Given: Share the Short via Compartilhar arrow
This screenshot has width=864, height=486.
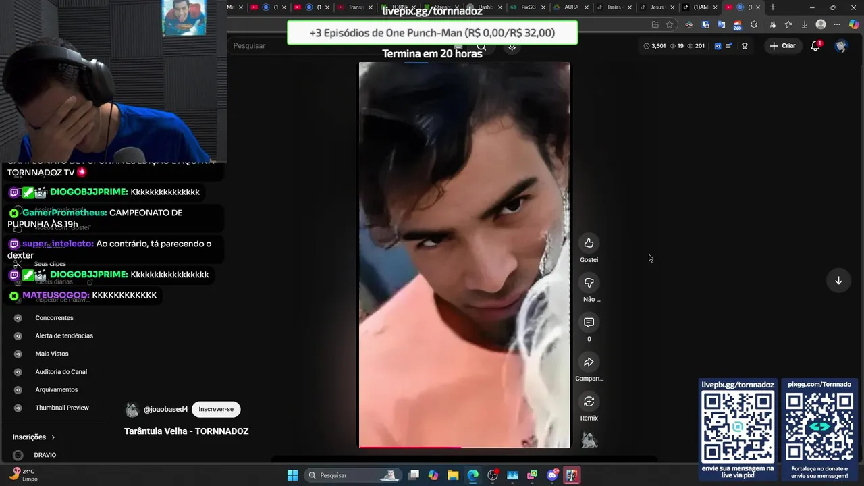Looking at the screenshot, I should (589, 362).
